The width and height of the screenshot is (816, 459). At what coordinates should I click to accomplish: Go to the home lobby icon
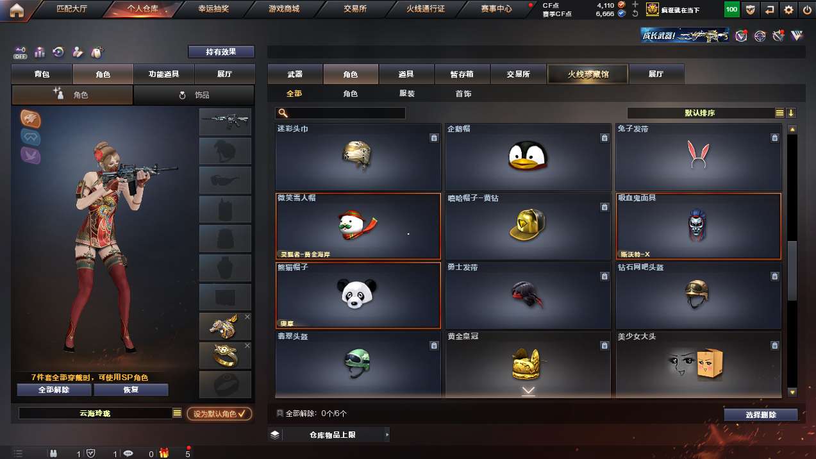pos(17,10)
